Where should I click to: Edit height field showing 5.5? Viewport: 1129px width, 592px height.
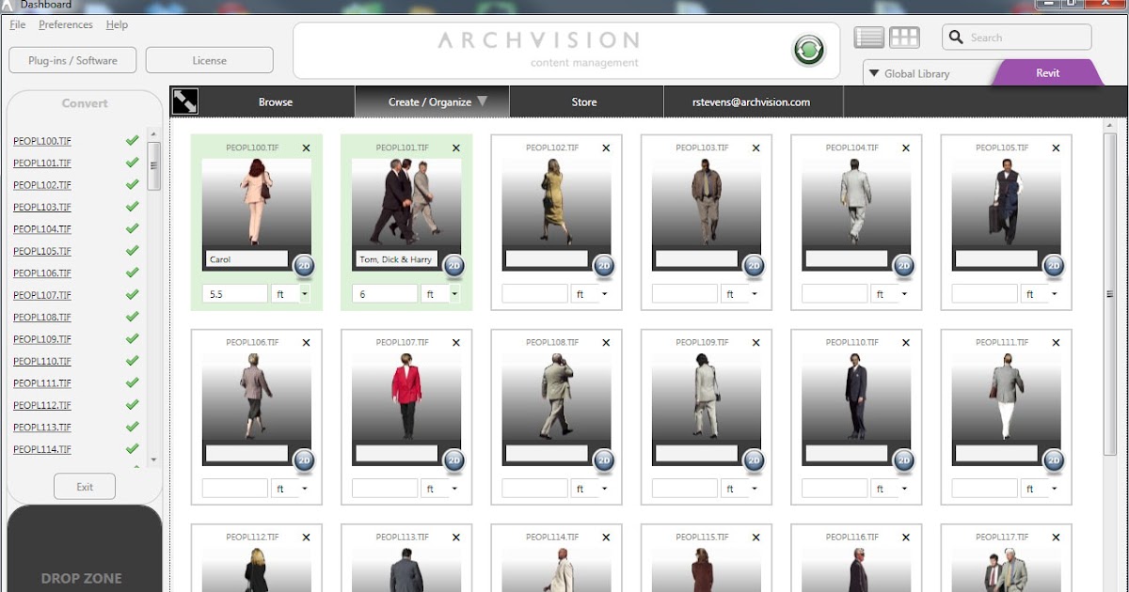click(x=234, y=294)
